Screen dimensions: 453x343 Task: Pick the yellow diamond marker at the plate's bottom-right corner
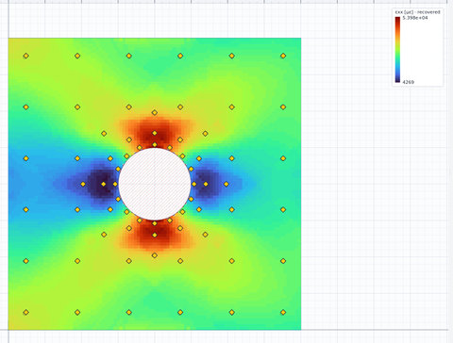pos(283,312)
